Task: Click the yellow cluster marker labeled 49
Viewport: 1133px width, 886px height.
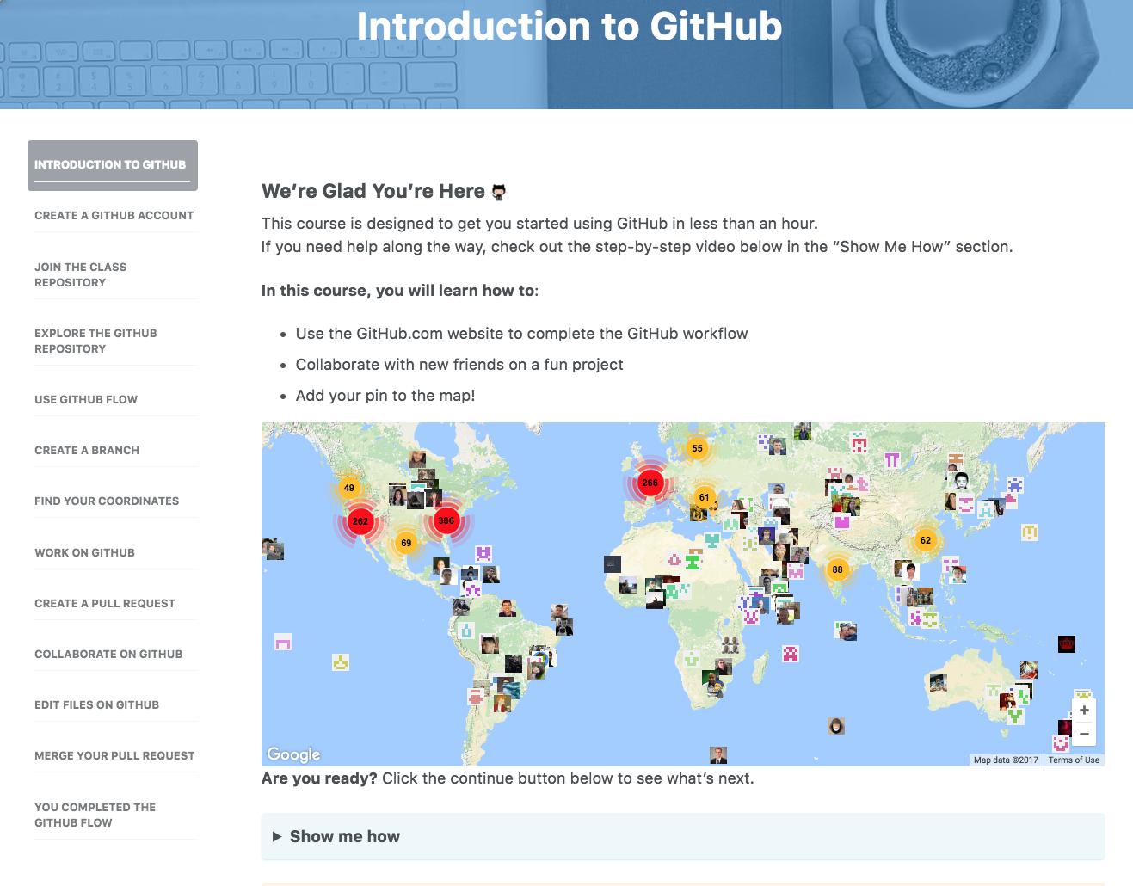Action: tap(348, 488)
